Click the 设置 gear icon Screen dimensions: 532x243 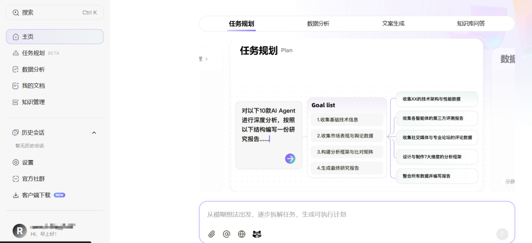16,162
